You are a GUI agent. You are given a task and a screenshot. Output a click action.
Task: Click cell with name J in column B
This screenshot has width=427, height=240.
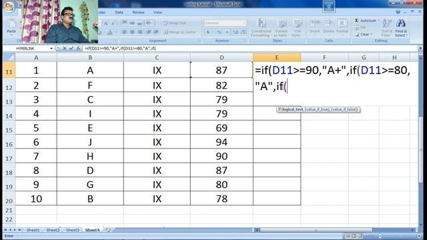click(90, 142)
